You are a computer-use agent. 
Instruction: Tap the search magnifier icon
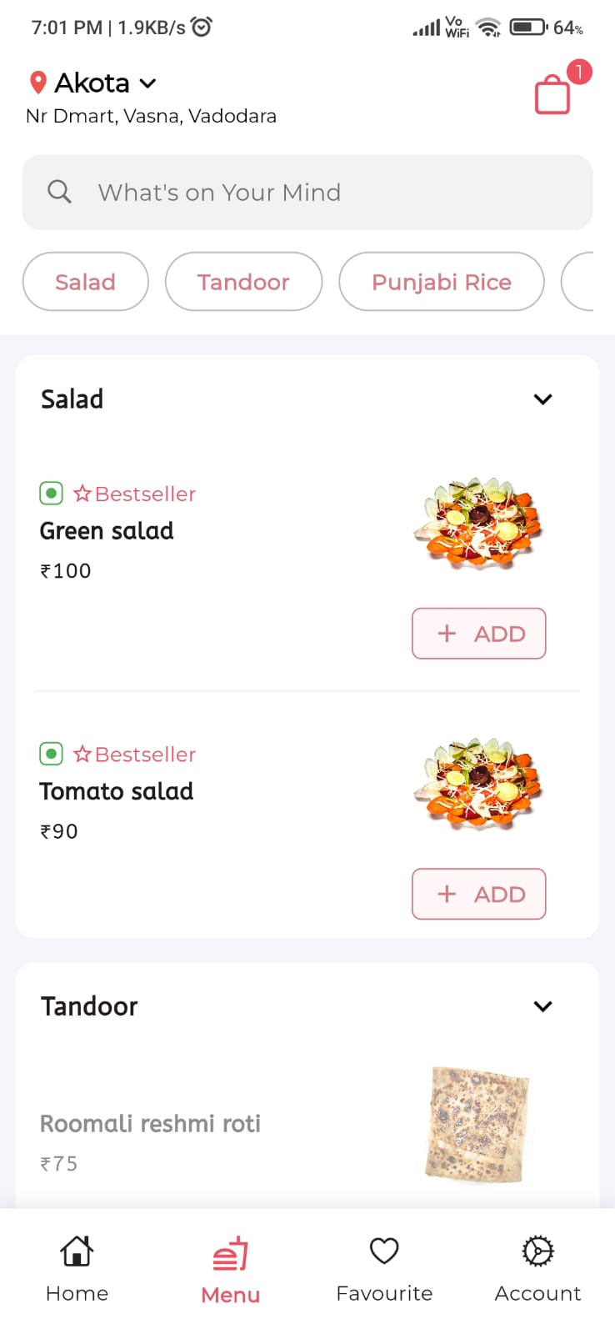coord(59,192)
